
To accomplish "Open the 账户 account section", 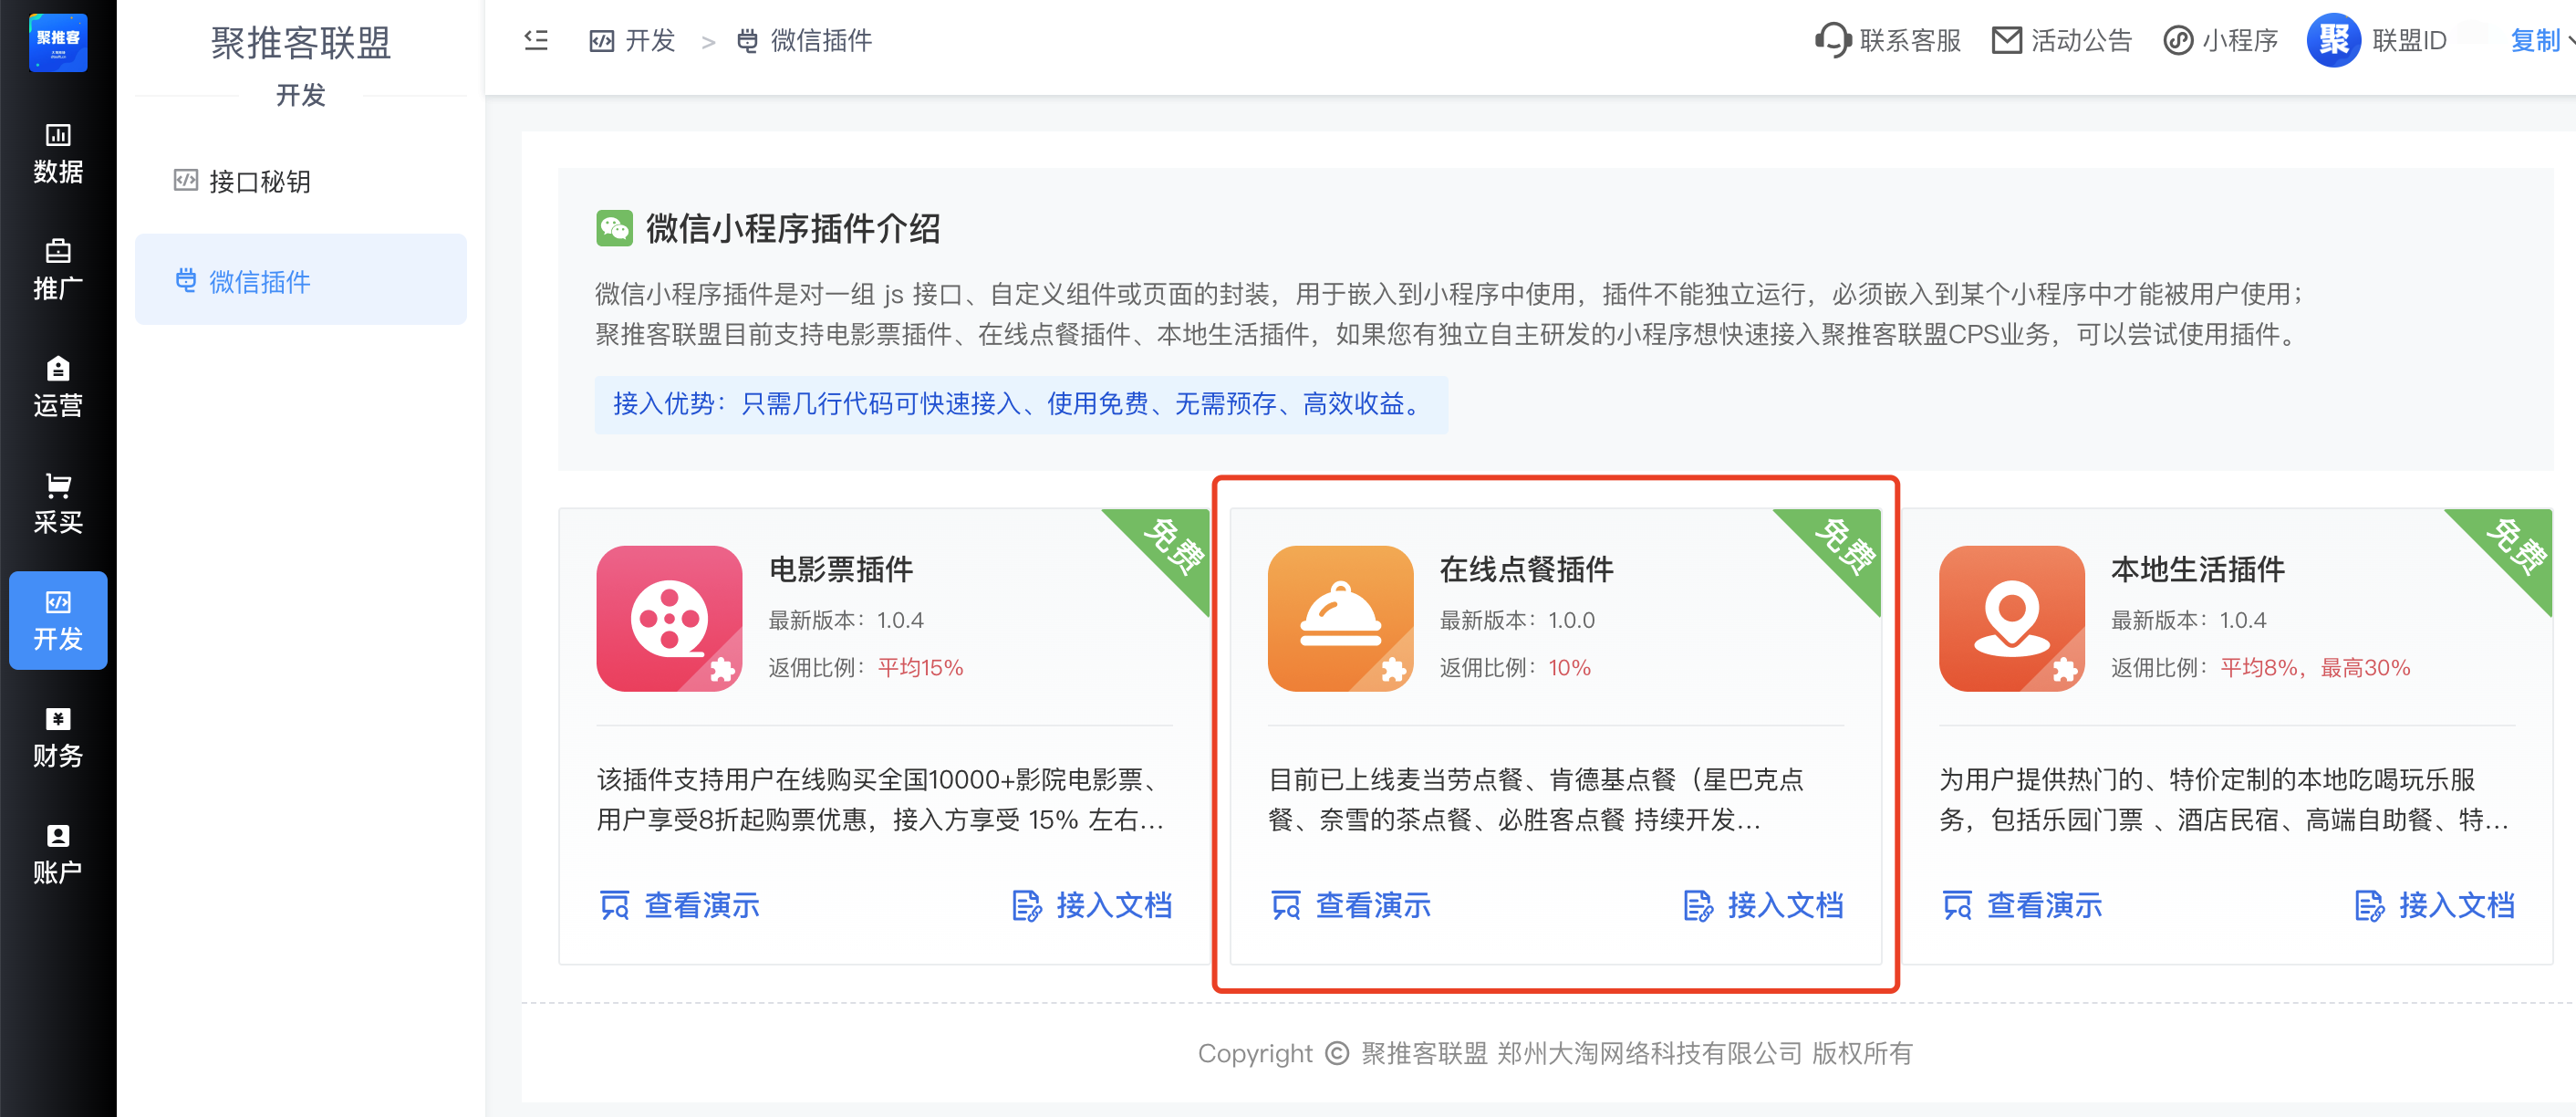I will [58, 854].
